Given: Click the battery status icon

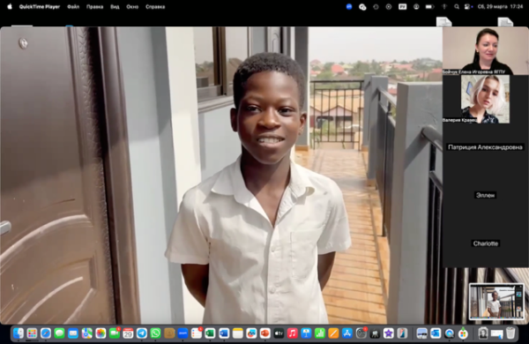Looking at the screenshot, I should [429, 7].
